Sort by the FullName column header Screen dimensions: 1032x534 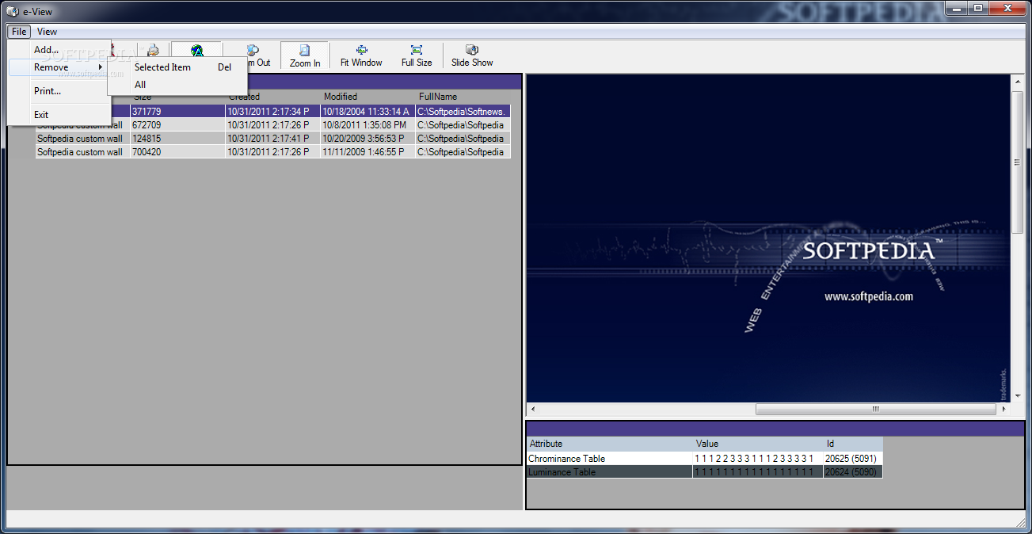(x=463, y=97)
